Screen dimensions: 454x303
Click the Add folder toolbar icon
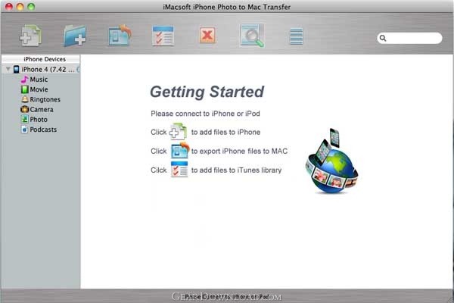[x=75, y=36]
